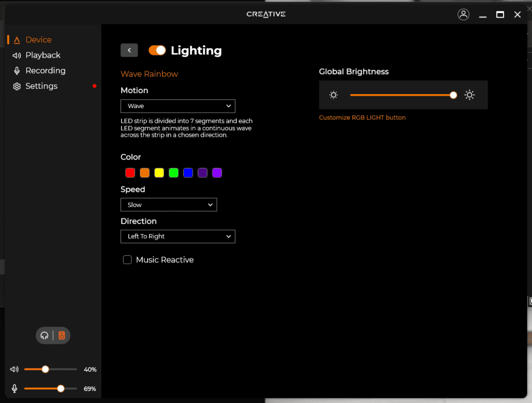Image resolution: width=532 pixels, height=403 pixels.
Task: Click the Global Brightness slider track
Action: 400,95
